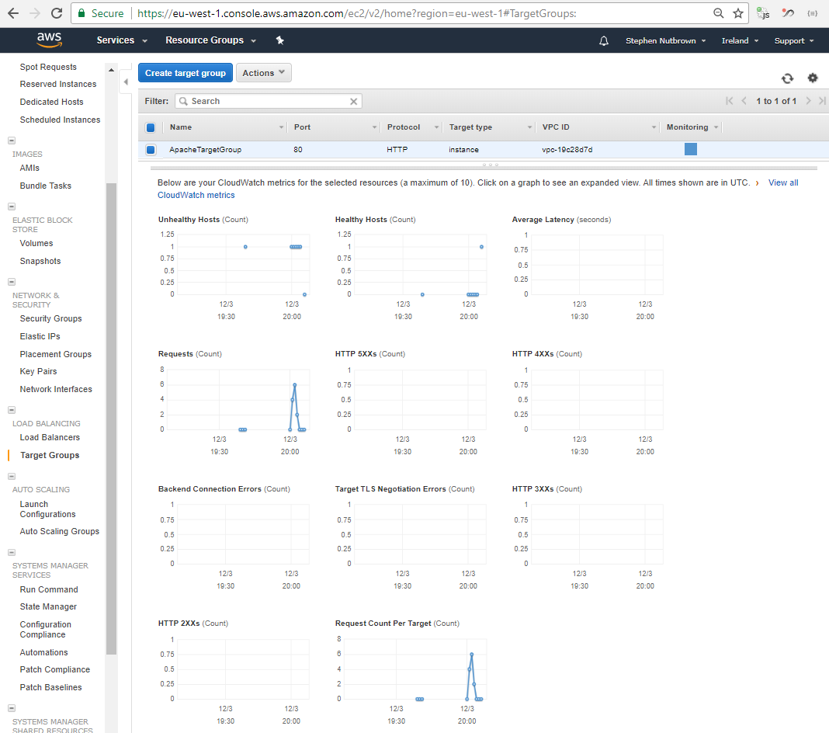Click the Filter search input field
This screenshot has height=733, width=829.
pyautogui.click(x=269, y=102)
